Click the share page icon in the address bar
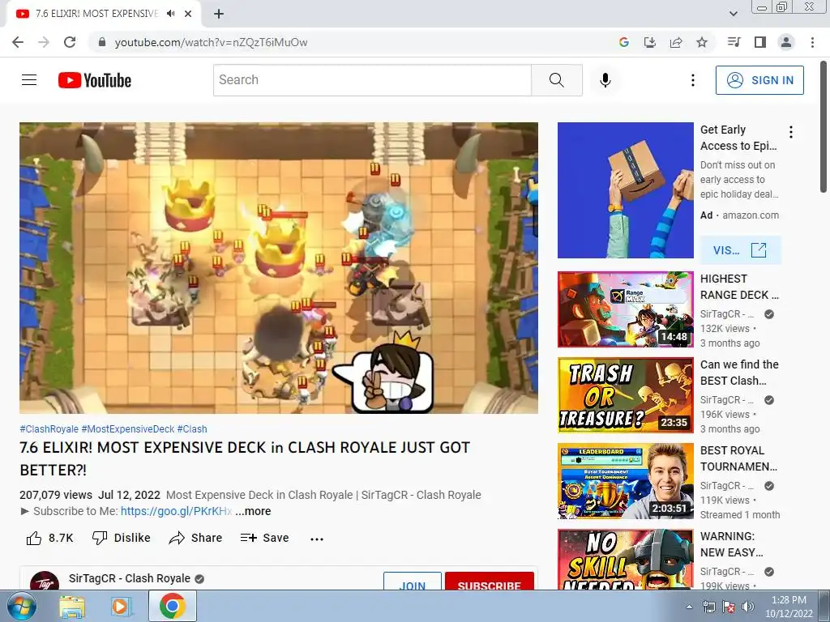This screenshot has height=622, width=830. tap(676, 42)
